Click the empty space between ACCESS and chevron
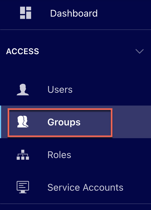Viewport: 151px width, 210px height. pos(87,51)
